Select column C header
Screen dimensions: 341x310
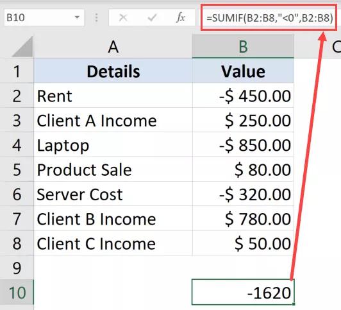(317, 47)
